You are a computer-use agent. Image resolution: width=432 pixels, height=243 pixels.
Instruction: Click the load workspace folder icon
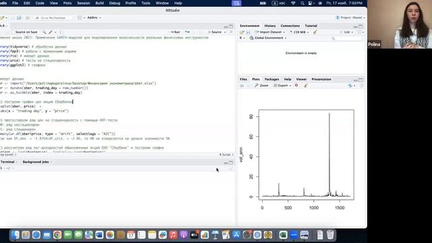coord(242,32)
